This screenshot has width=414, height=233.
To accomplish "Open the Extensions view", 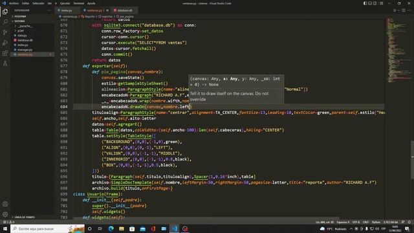I will click(5, 53).
